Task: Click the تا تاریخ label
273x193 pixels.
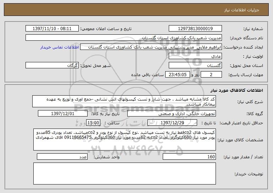Action: click(x=209, y=123)
